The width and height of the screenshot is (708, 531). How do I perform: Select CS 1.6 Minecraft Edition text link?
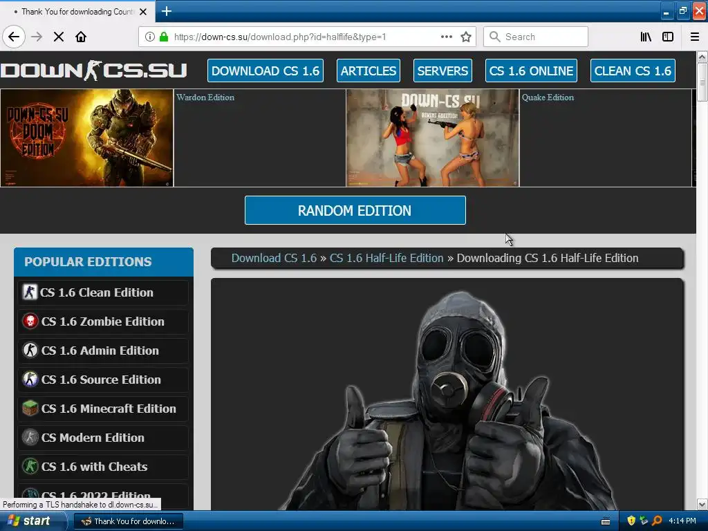(x=109, y=409)
